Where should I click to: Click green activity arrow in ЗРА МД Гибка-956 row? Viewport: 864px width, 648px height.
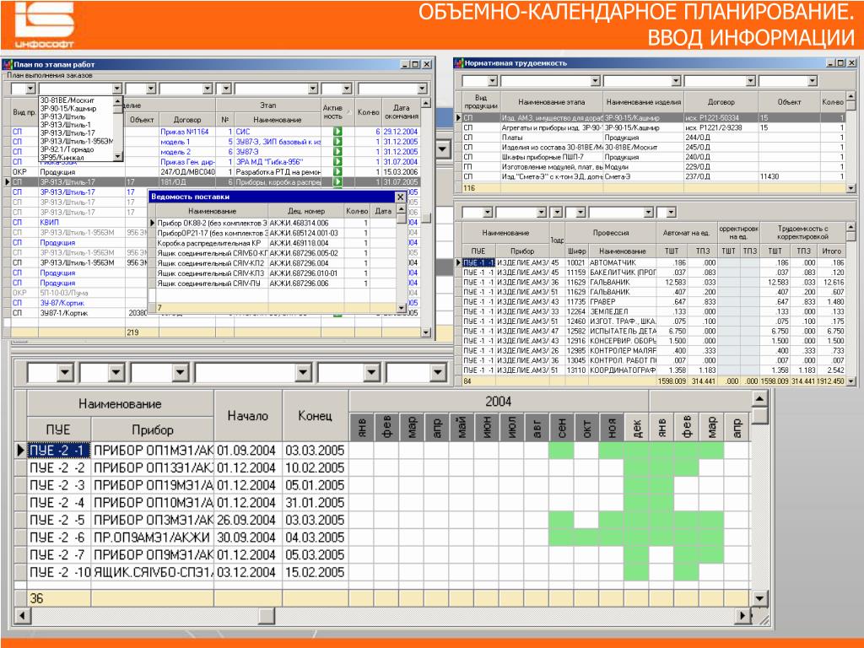[337, 162]
